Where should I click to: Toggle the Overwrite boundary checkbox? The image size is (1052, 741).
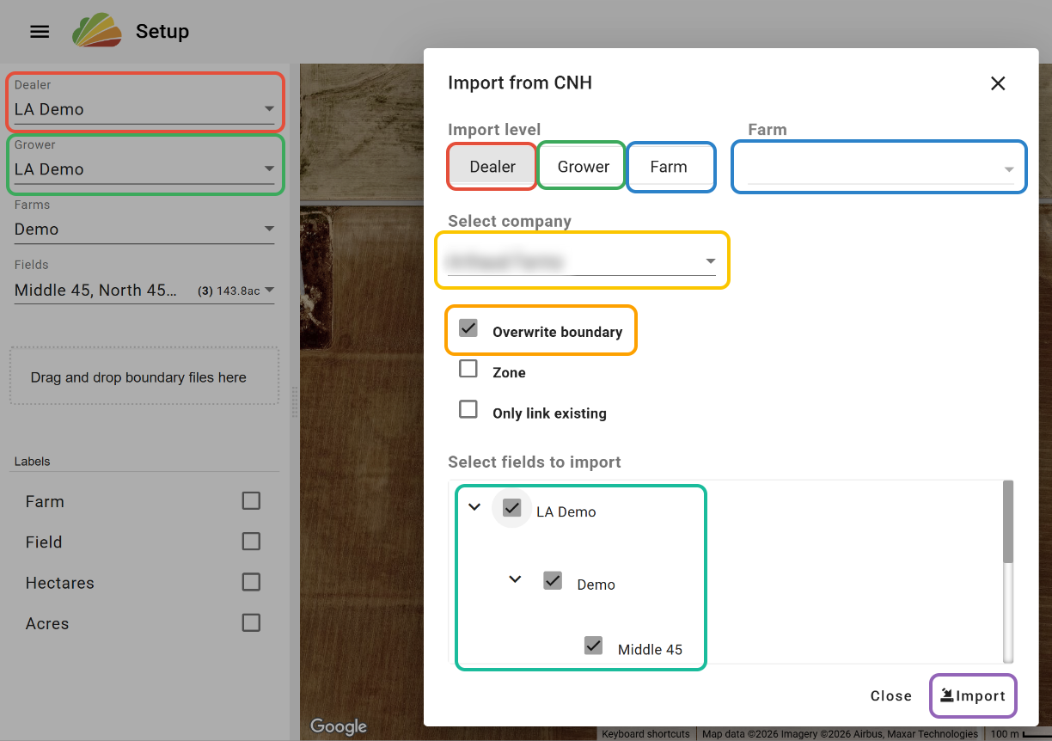click(x=468, y=328)
